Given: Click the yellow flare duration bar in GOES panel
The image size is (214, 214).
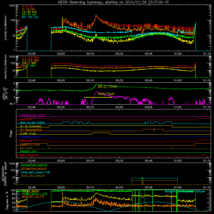Looking at the screenshot, I should click(x=98, y=97).
